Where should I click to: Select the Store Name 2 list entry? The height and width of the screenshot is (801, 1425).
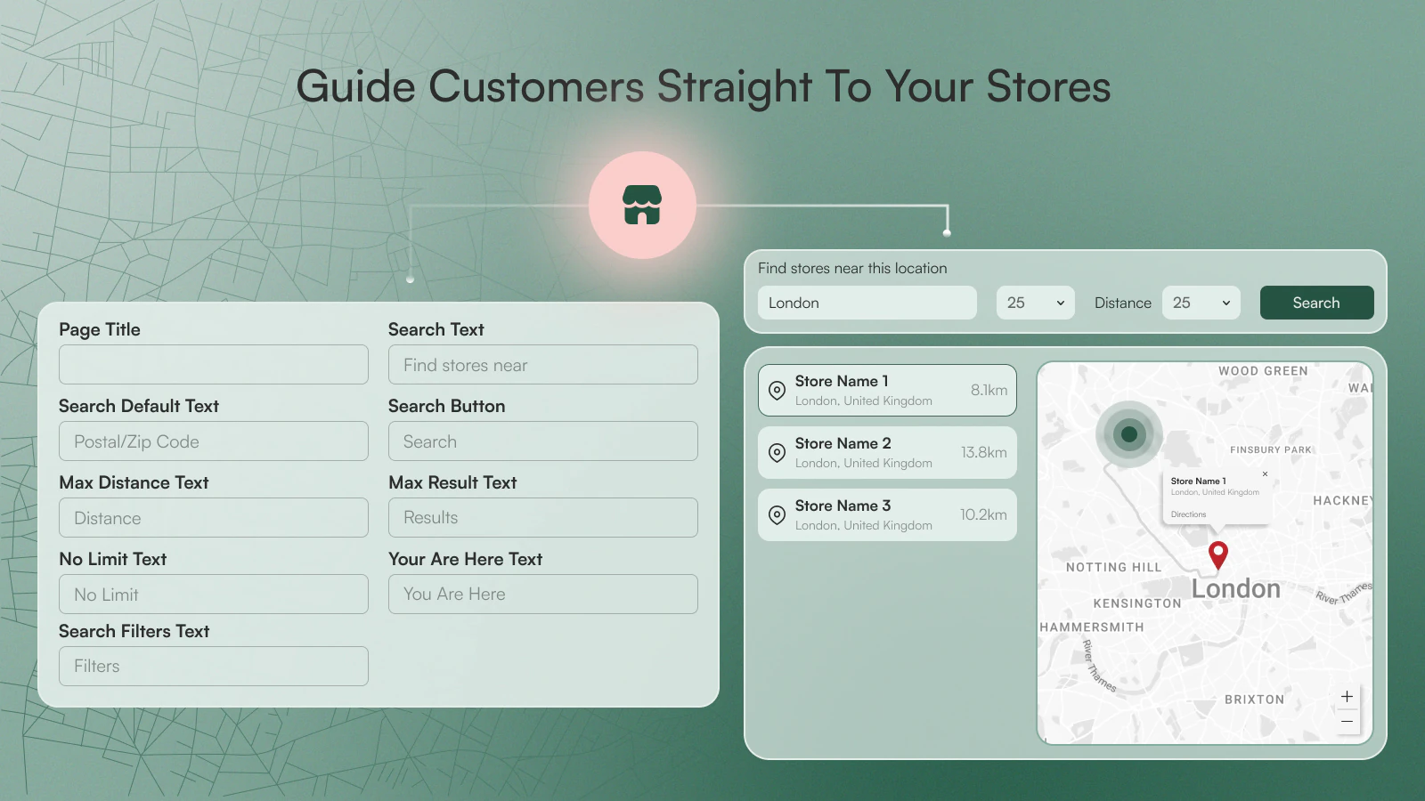pyautogui.click(x=886, y=452)
